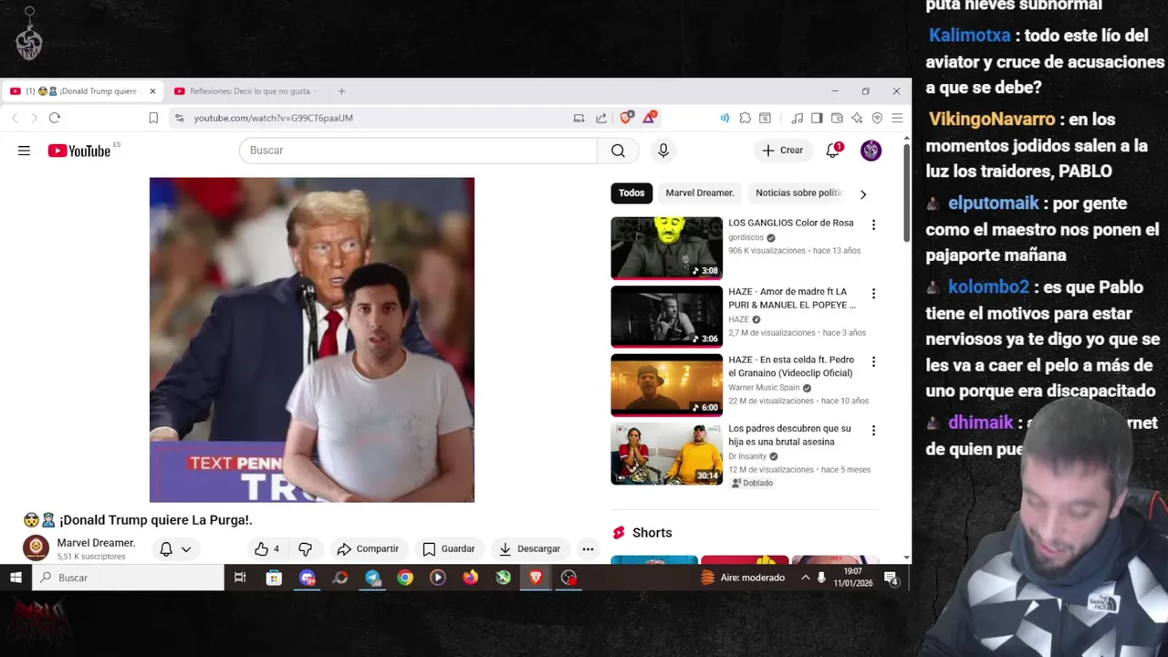Image resolution: width=1168 pixels, height=657 pixels.
Task: Click the Aire: moderado weather widget
Action: 743,578
